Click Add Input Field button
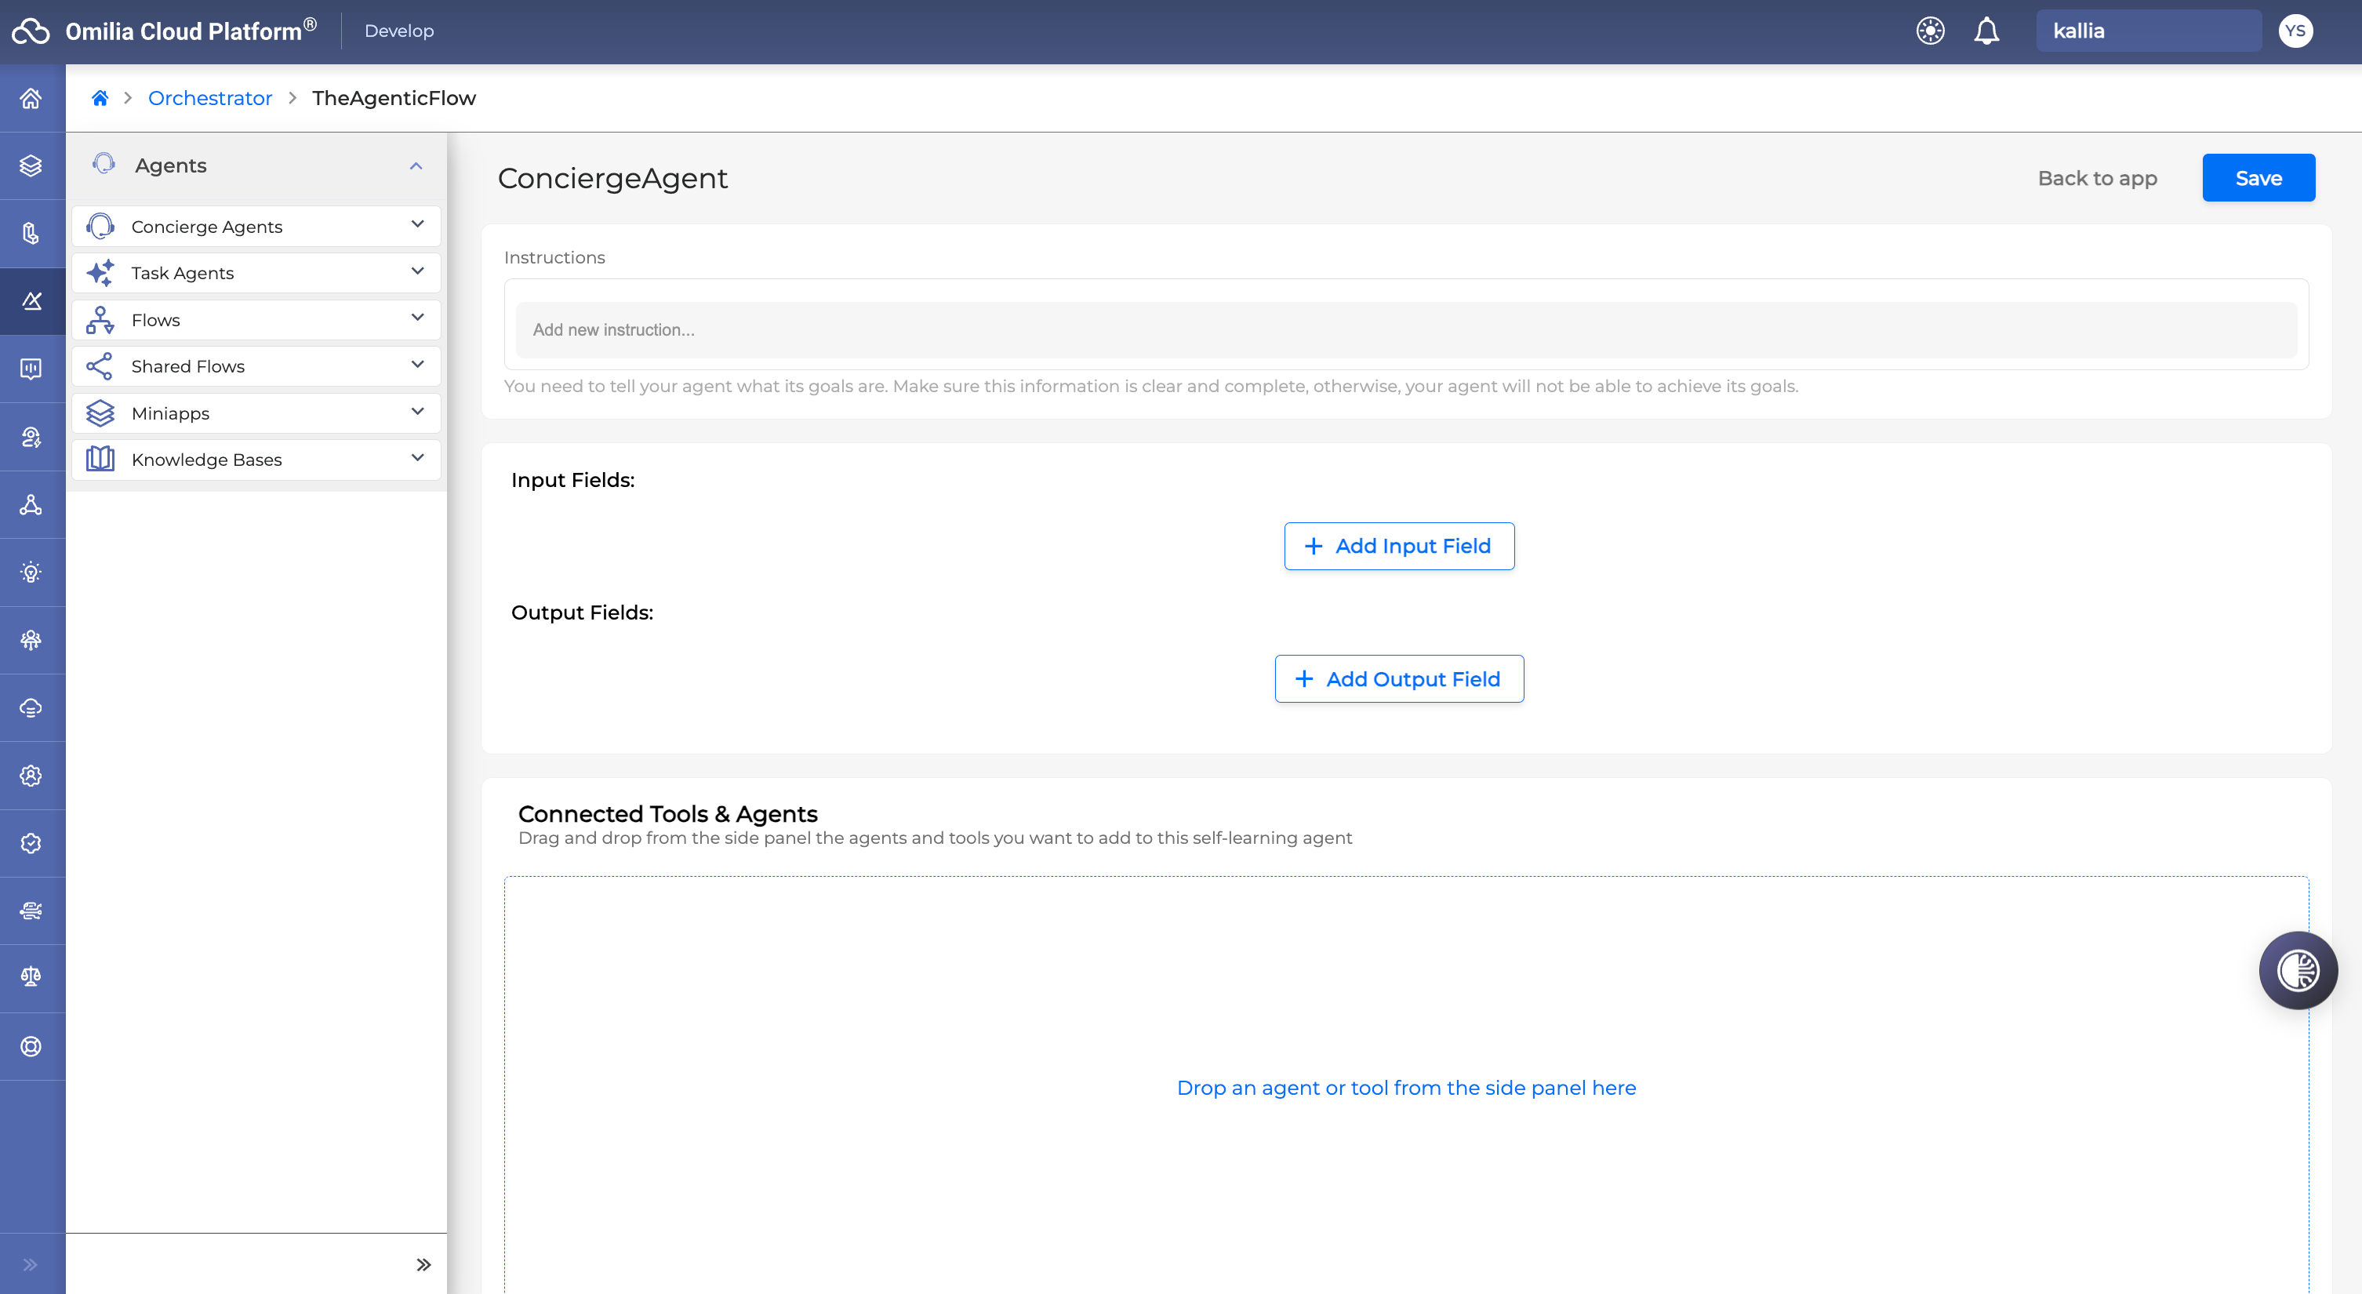Viewport: 2362px width, 1294px height. coord(1398,547)
